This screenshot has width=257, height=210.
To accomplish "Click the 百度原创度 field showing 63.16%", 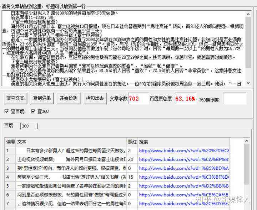I will (185, 99).
